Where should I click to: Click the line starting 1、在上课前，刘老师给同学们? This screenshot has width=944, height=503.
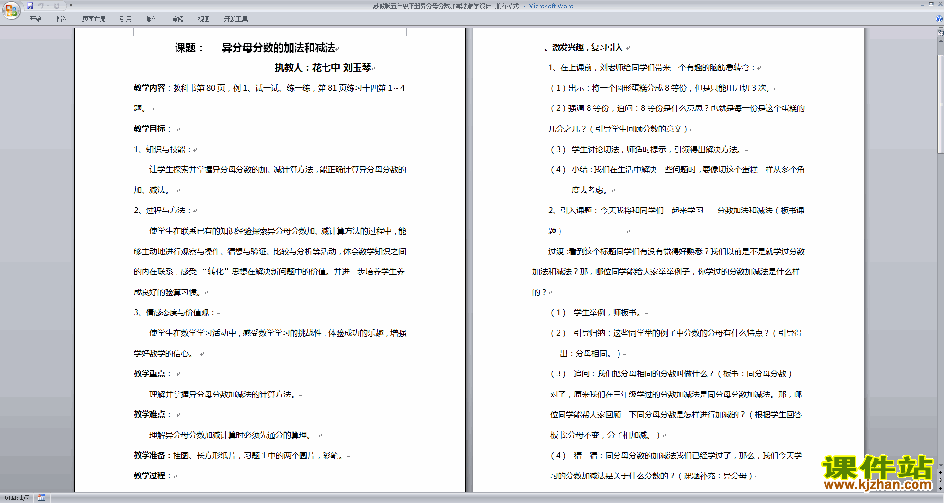click(x=652, y=67)
